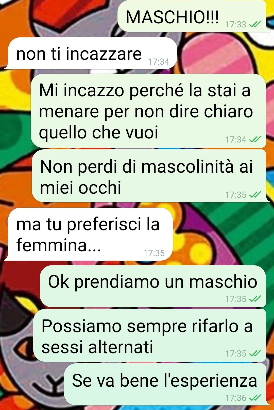This screenshot has height=410, width=274.
Task: Select 'Possiamo sempre rifarlo a sessi alternati' message
Action: click(x=150, y=335)
